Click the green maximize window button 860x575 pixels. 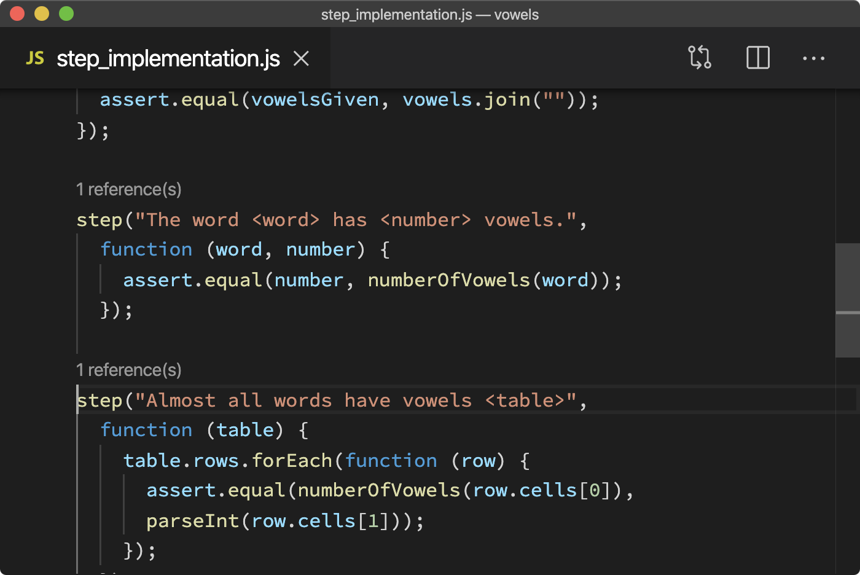tap(66, 14)
